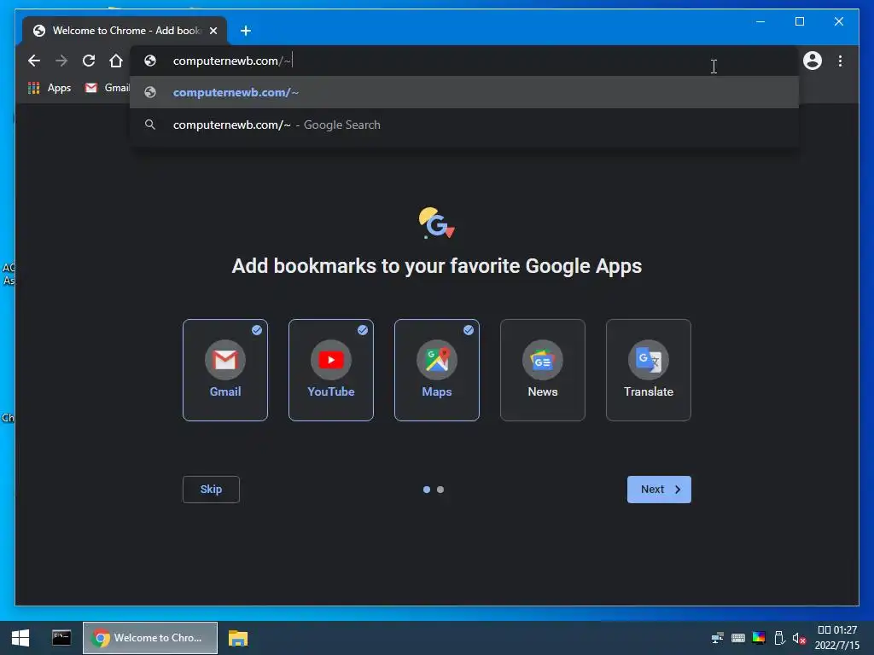Image resolution: width=874 pixels, height=655 pixels.
Task: Open File Explorer from the taskbar
Action: tap(238, 638)
